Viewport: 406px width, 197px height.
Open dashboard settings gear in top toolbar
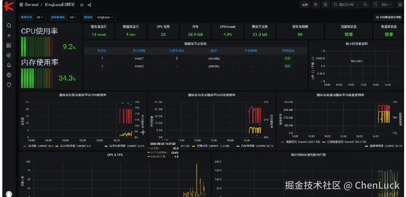pos(325,5)
